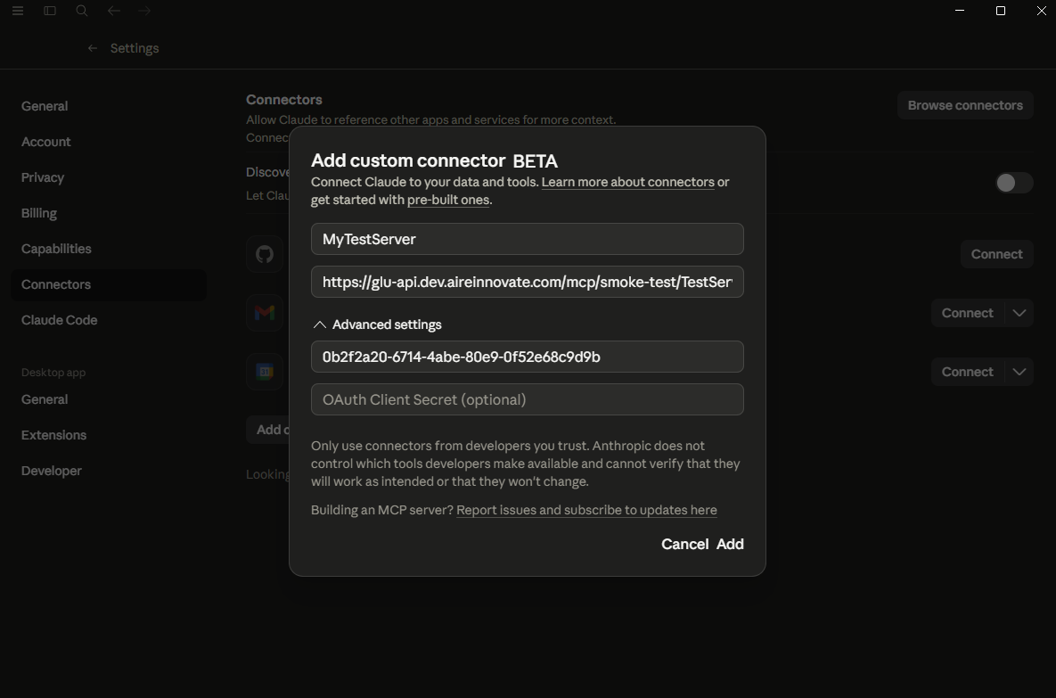Open Extensions settings section
Image resolution: width=1056 pixels, height=698 pixels.
tap(53, 435)
